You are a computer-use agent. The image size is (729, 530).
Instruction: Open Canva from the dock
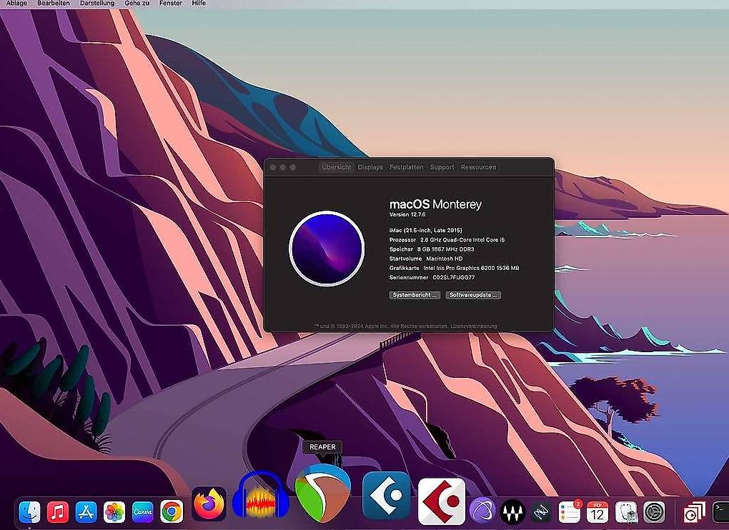[x=143, y=512]
